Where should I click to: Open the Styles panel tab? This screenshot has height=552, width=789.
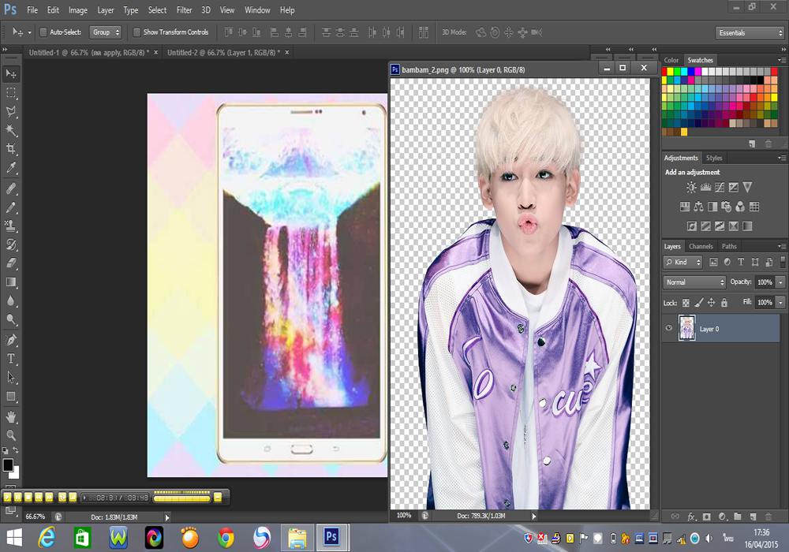point(714,158)
